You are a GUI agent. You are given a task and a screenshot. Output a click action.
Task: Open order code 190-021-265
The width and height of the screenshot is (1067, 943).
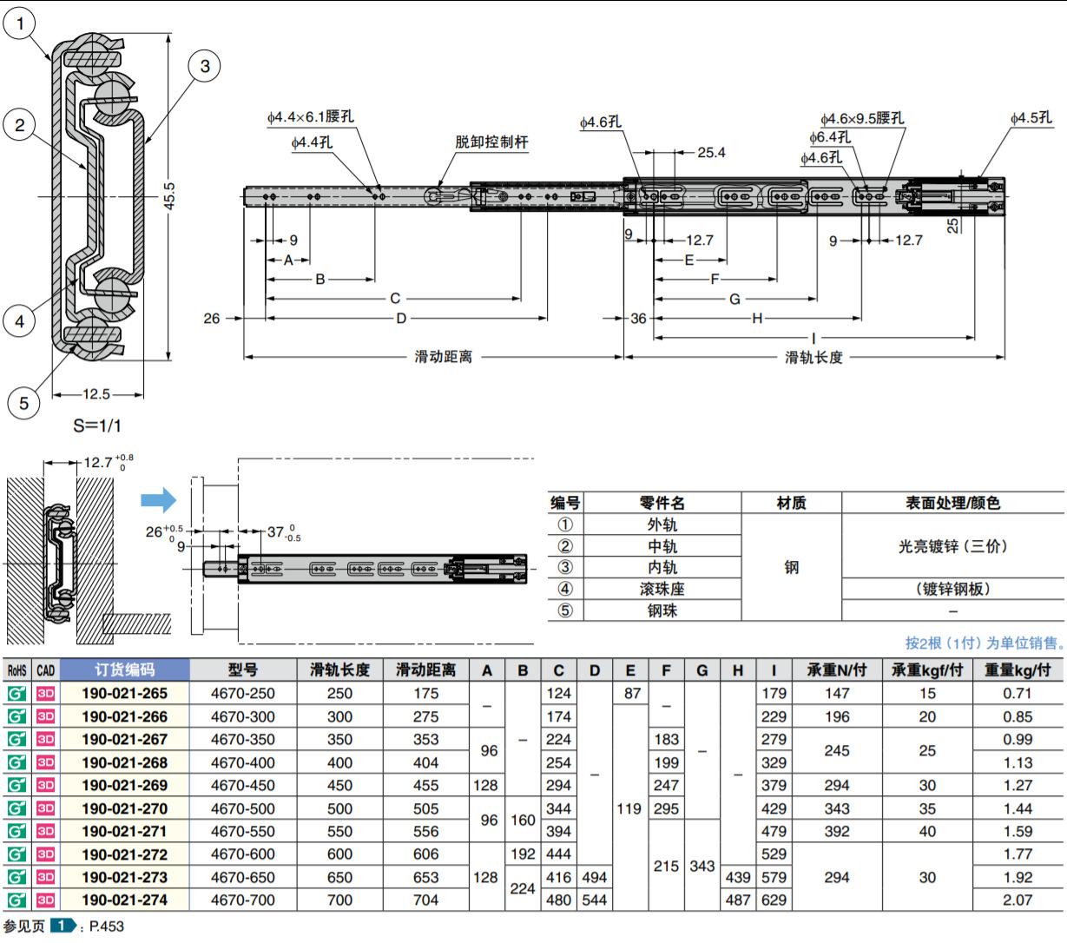point(125,694)
